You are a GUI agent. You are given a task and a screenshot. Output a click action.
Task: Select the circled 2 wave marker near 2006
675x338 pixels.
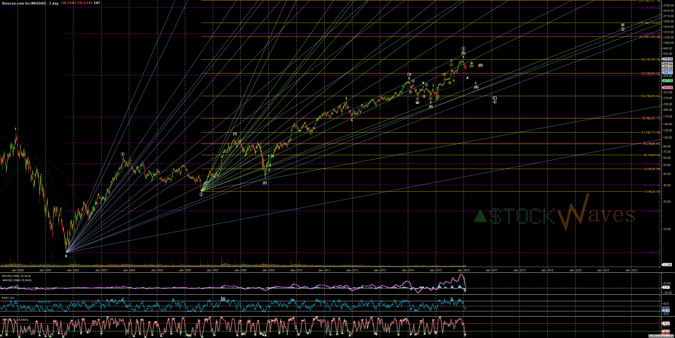[x=201, y=194]
